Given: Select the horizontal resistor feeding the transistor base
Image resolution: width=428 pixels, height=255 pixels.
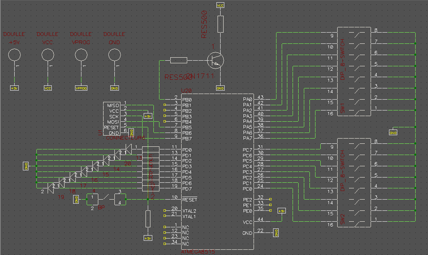Looking at the screenshot, I should [x=179, y=60].
